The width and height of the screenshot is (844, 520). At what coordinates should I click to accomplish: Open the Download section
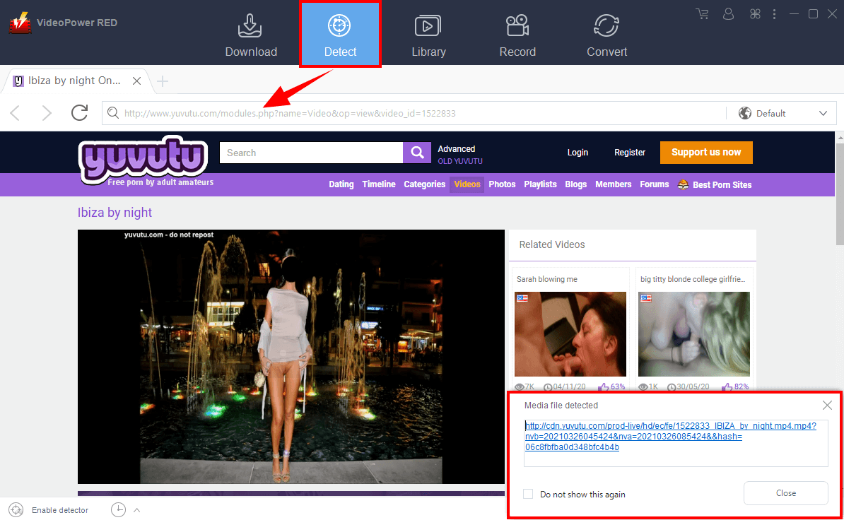click(251, 35)
